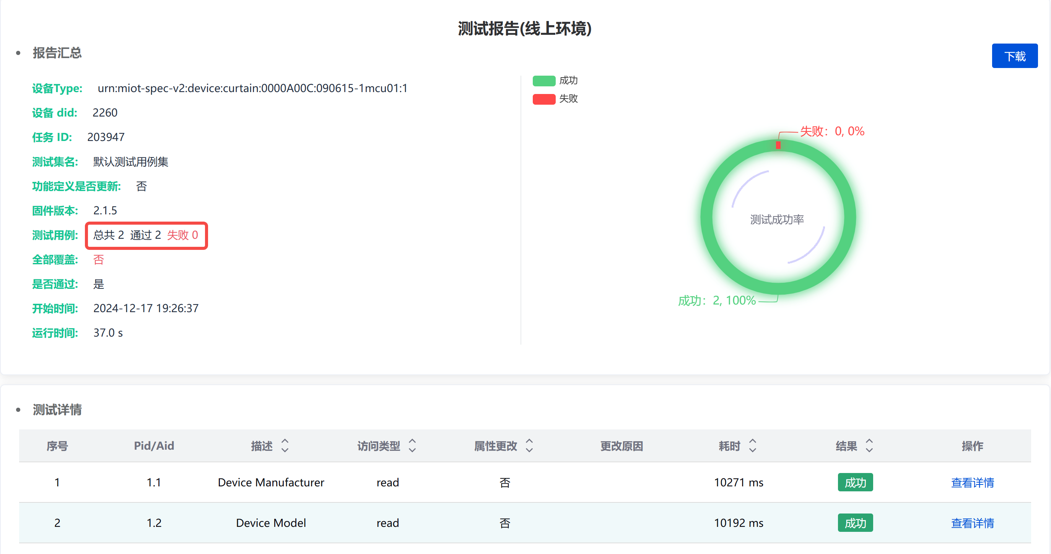The width and height of the screenshot is (1051, 554).
Task: Click the 总共 2 通过 2 失败 0 summary
Action: [146, 235]
